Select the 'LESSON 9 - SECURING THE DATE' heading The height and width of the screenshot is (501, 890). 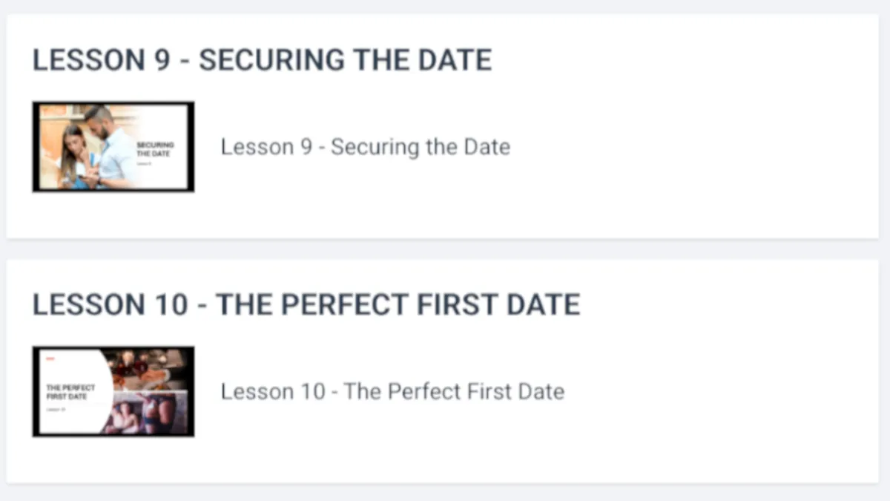tap(262, 59)
